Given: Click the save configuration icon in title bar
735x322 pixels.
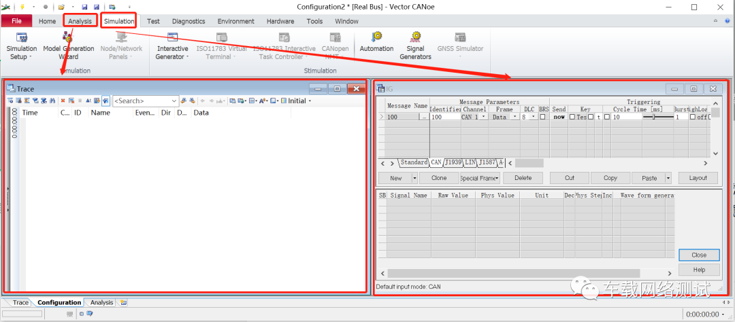Looking at the screenshot, I should click(84, 7).
